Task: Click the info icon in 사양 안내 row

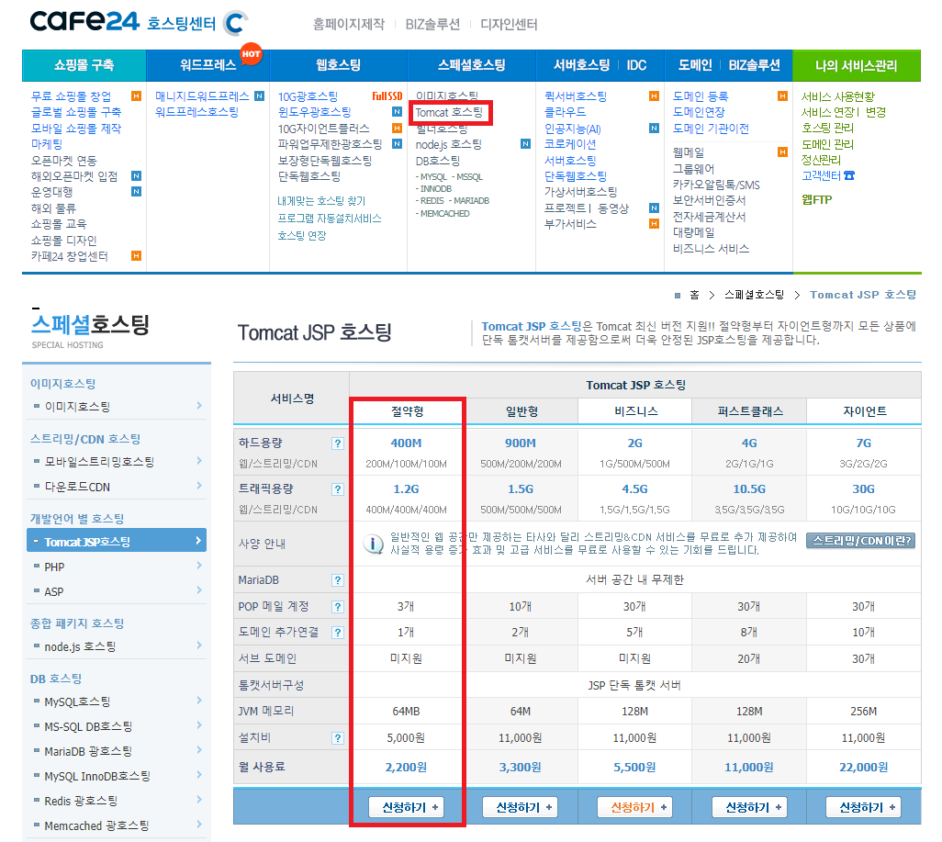Action: click(x=373, y=544)
